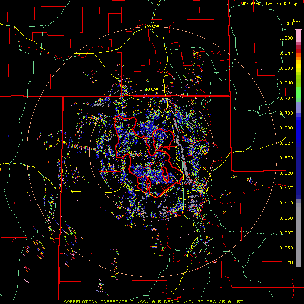The image size is (304, 304).
Task: Select the 0.787 scale value
Action: [286, 98]
